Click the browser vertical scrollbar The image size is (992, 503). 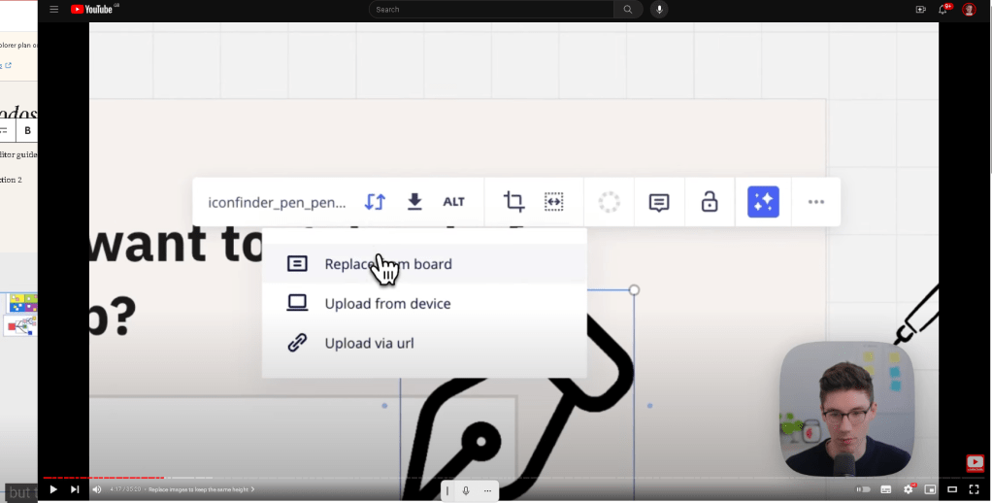[x=989, y=88]
